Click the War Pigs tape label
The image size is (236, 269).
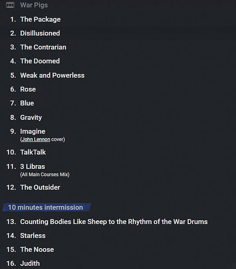point(34,5)
